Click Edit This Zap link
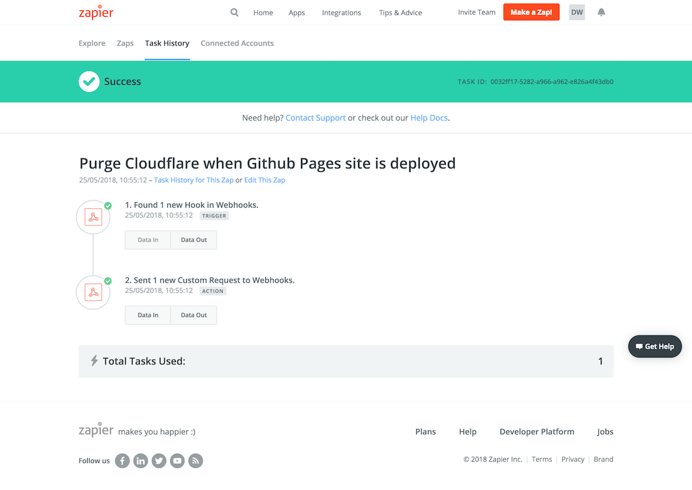 click(x=265, y=180)
